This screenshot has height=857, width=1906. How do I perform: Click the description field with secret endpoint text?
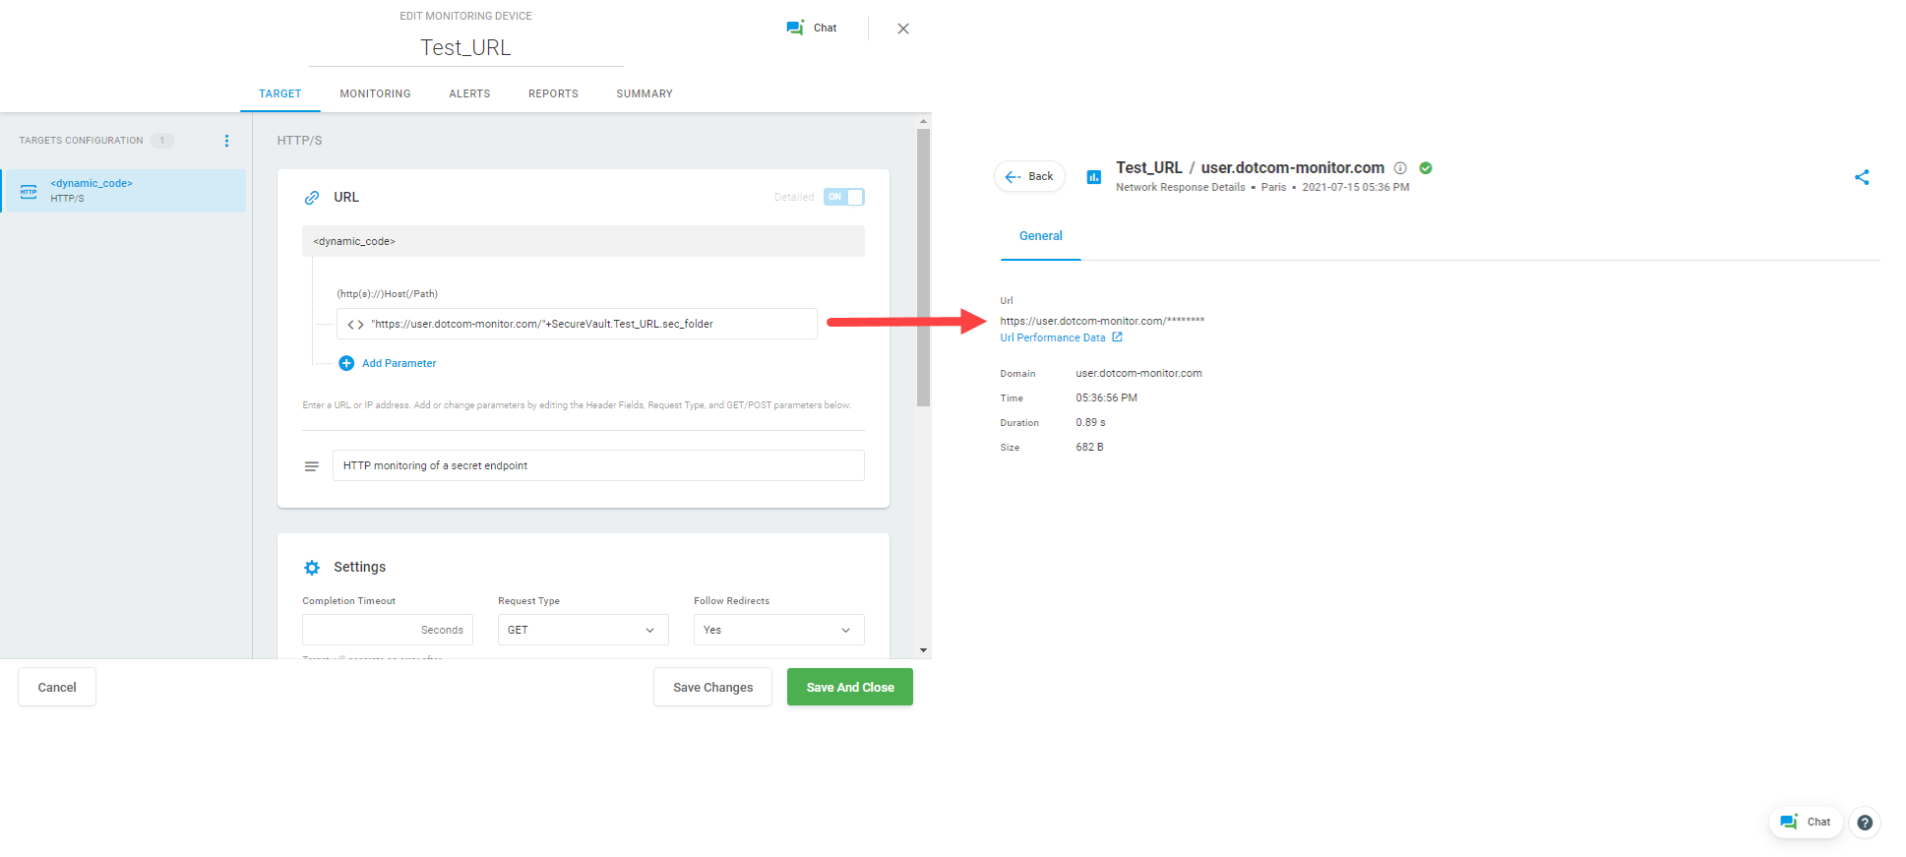[x=598, y=465]
